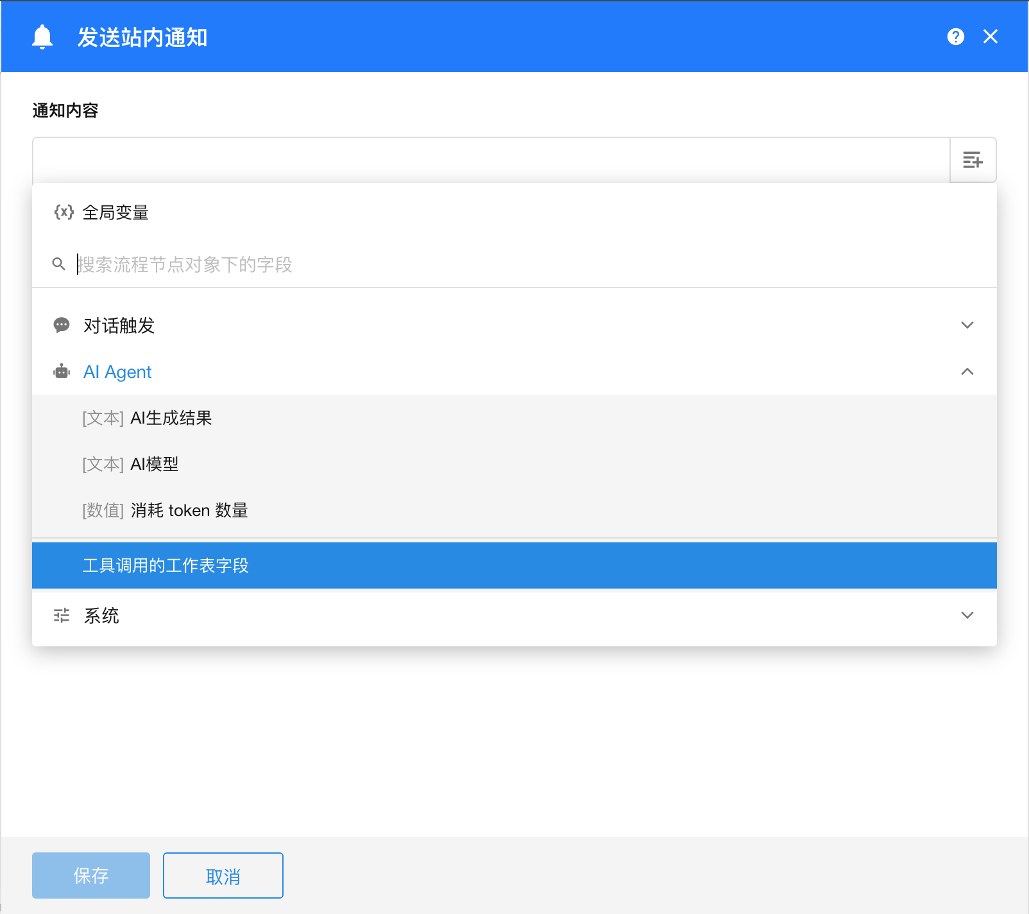The width and height of the screenshot is (1029, 914).
Task: Click the 取消 cancel button
Action: pyautogui.click(x=223, y=875)
